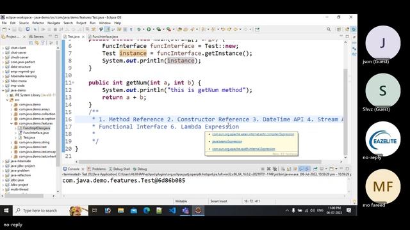Image resolution: width=410 pixels, height=230 pixels.
Task: Open com.sun.org.apache.xpath.internal.Expression link
Action: (243, 149)
